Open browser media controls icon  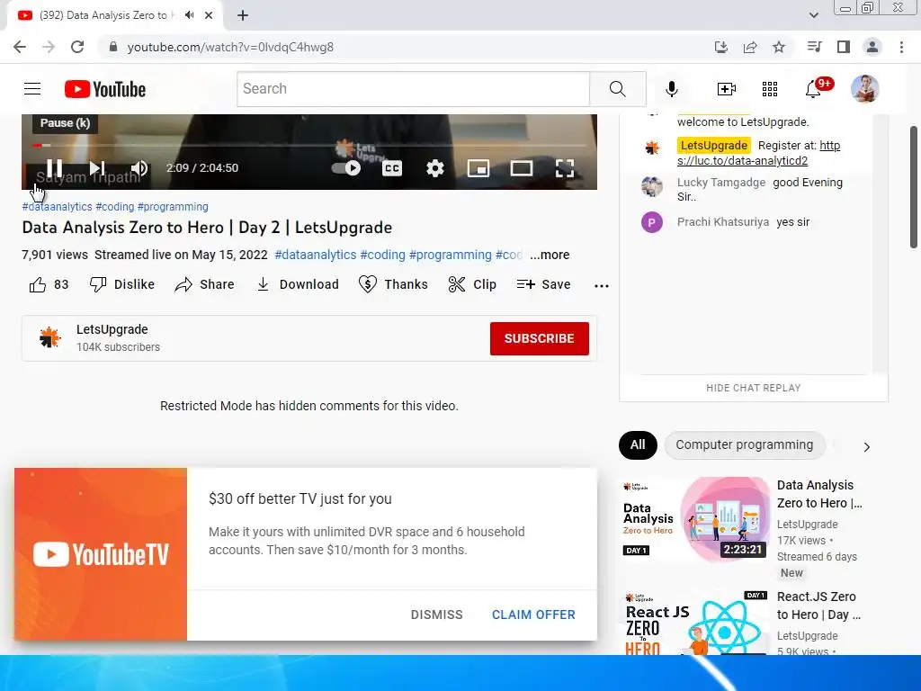[814, 47]
